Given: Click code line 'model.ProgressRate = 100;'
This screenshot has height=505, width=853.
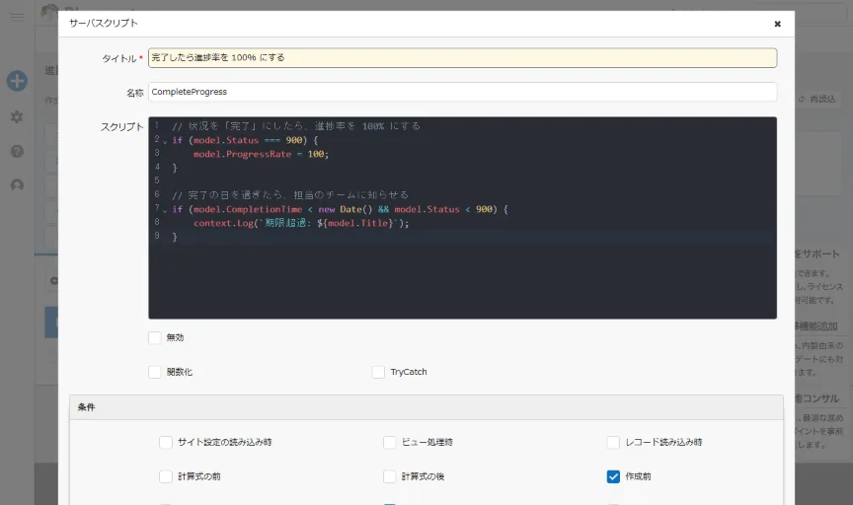Looking at the screenshot, I should pyautogui.click(x=261, y=155).
